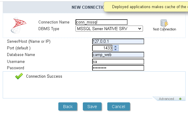188x115 pixels.
Task: Click the Test Connection label text
Action: pyautogui.click(x=164, y=29)
